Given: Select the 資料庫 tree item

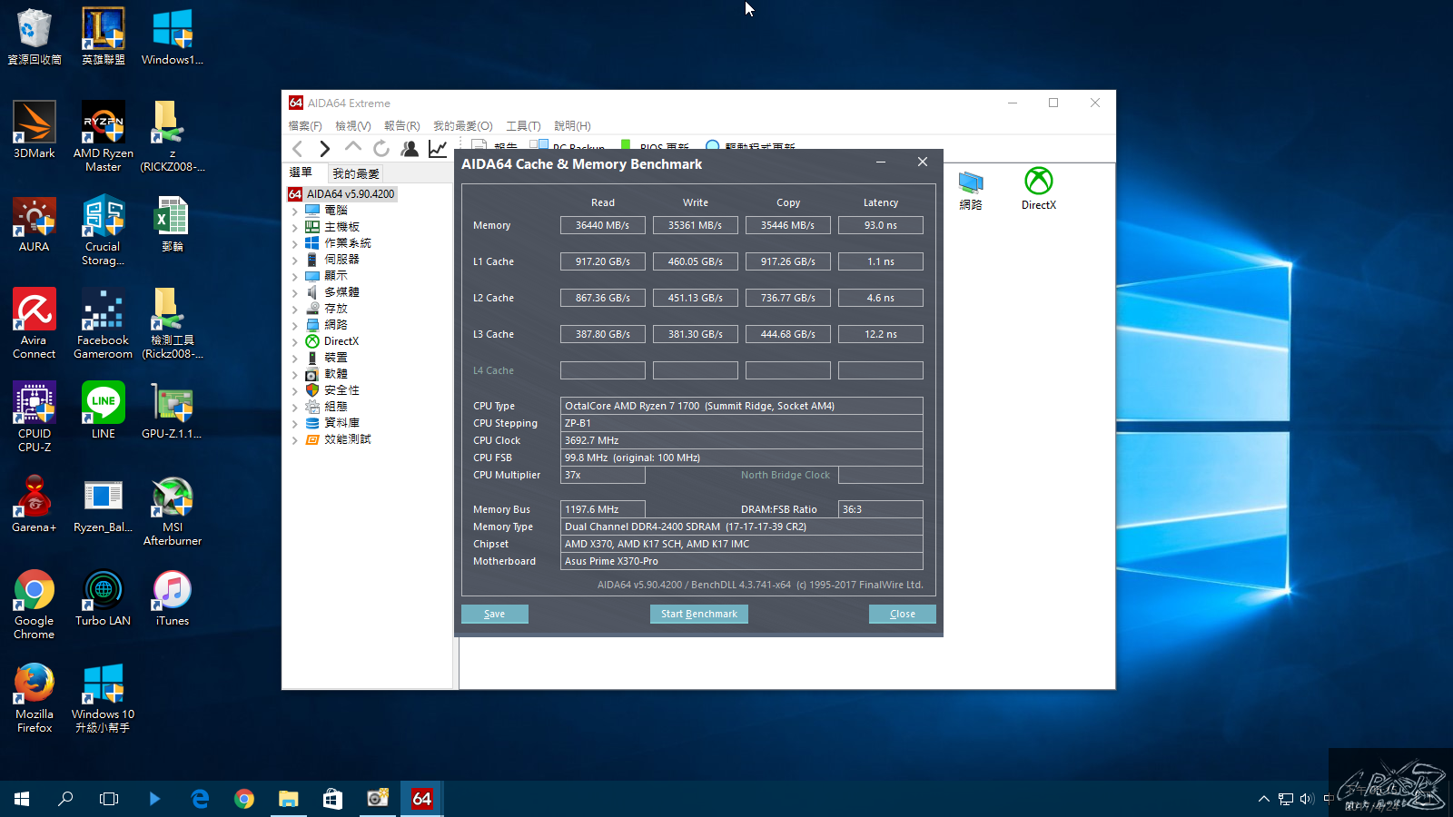Looking at the screenshot, I should pos(332,423).
